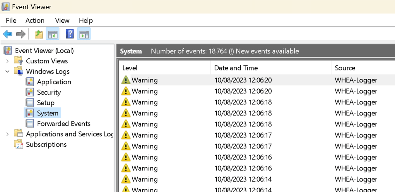Select the System log

[48, 113]
